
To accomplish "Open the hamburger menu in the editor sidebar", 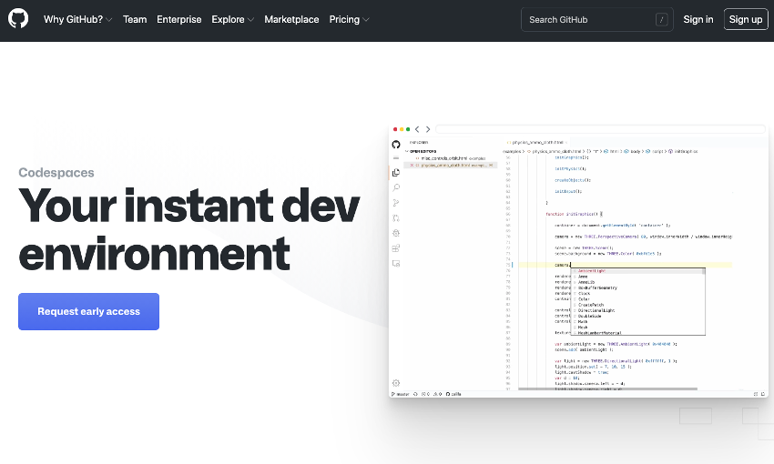I will click(396, 158).
